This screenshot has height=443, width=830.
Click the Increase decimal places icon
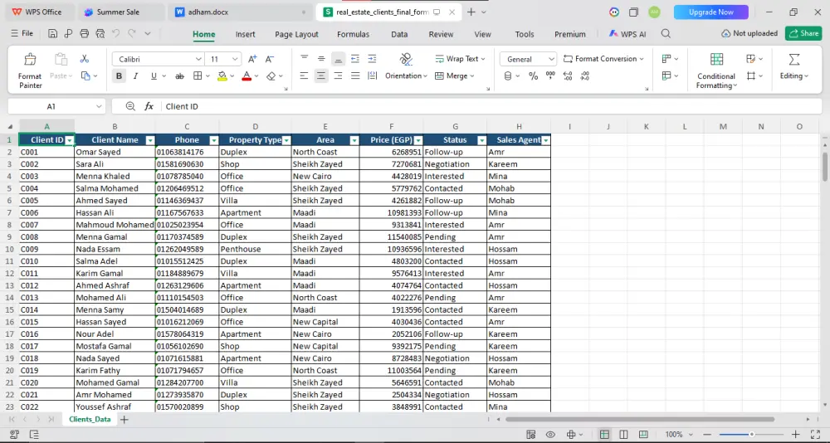568,76
